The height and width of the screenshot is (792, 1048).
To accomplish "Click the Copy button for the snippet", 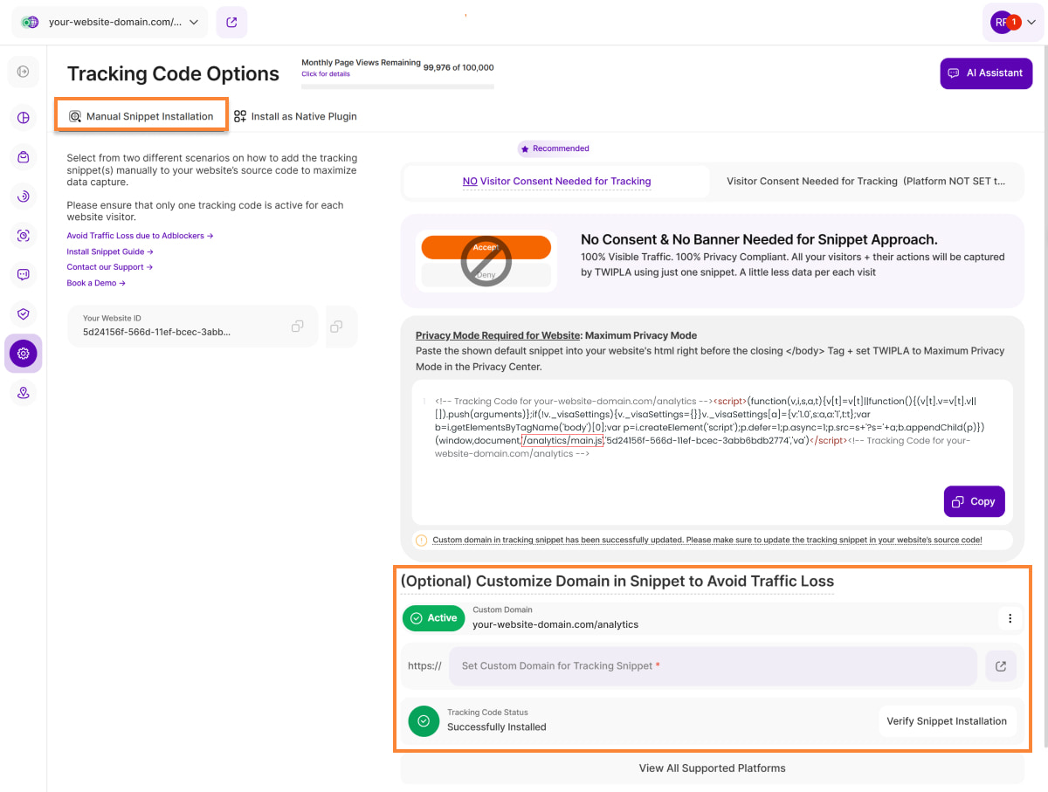I will 974,502.
